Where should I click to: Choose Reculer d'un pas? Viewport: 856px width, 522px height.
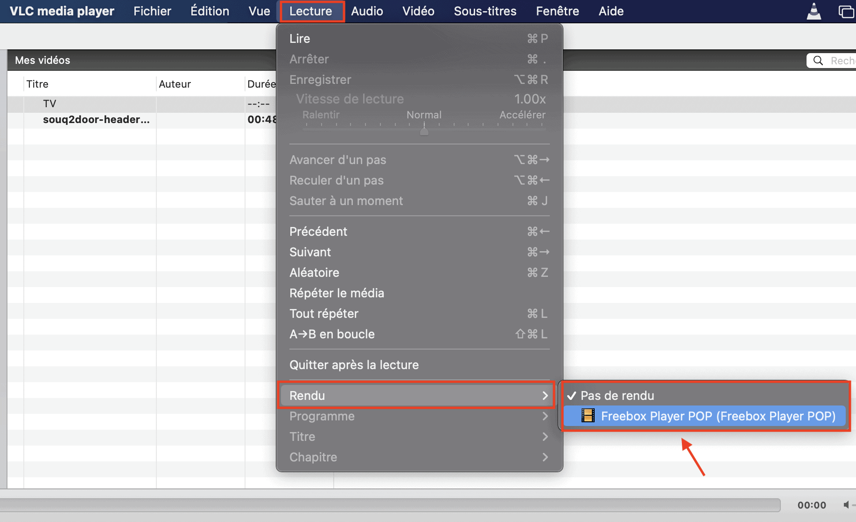pyautogui.click(x=419, y=180)
